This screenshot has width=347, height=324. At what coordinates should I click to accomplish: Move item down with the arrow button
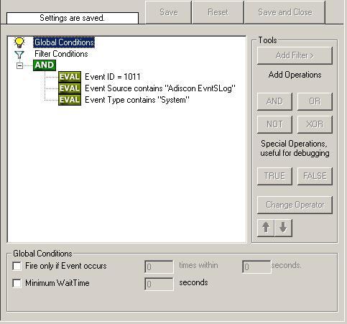click(283, 228)
